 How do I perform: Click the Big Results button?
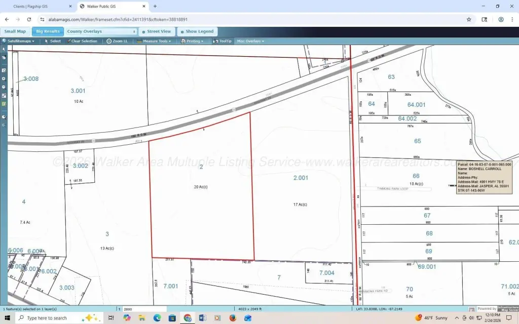(x=48, y=31)
